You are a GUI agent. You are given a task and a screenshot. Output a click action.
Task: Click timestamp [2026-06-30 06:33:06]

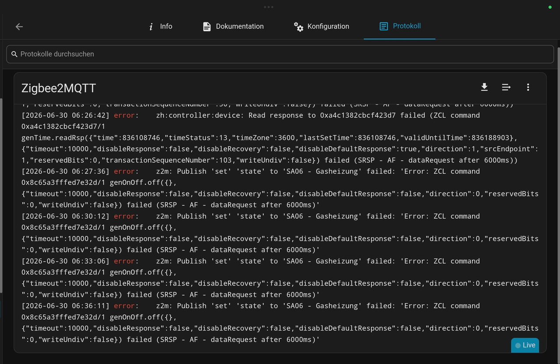pyautogui.click(x=66, y=261)
